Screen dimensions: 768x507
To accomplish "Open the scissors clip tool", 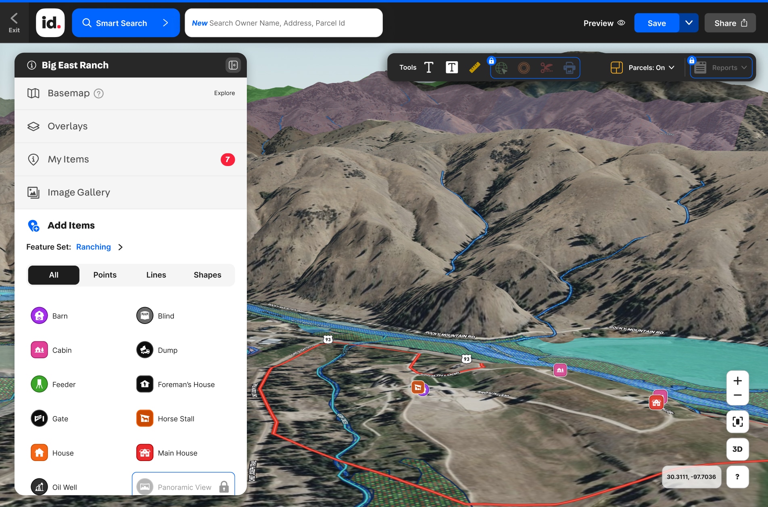I will tap(547, 68).
